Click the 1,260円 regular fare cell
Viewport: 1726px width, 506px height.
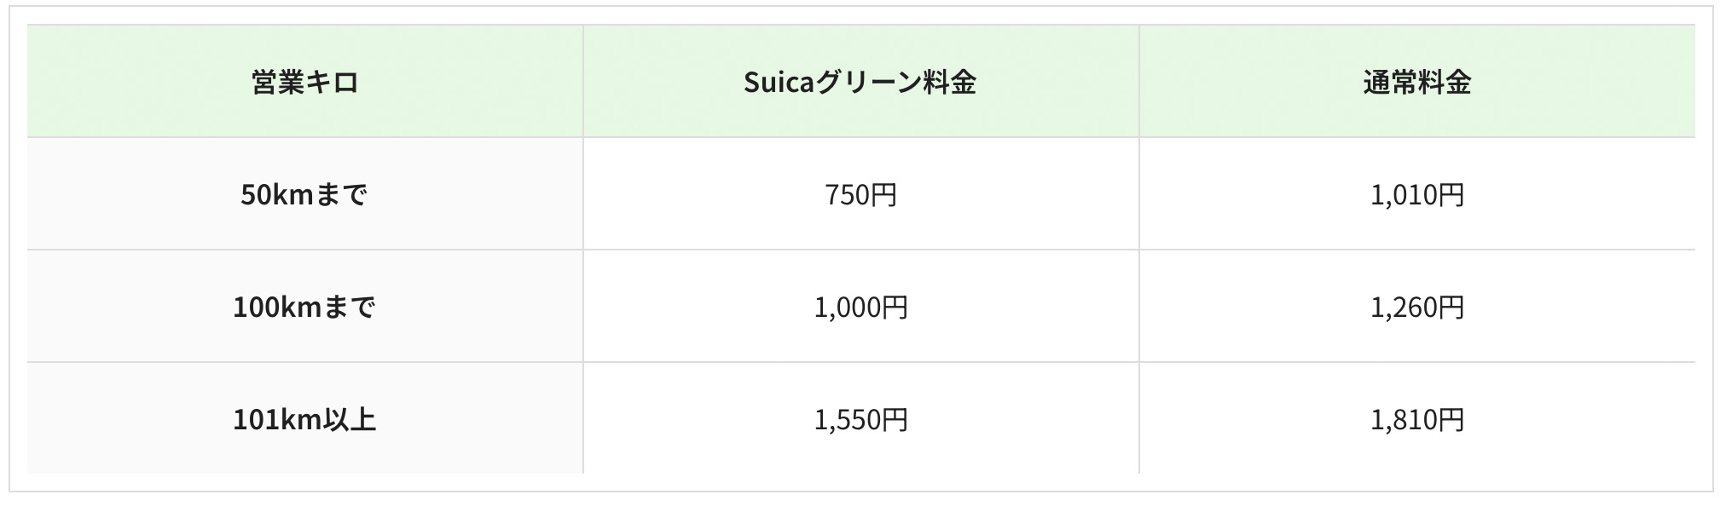click(x=1416, y=308)
